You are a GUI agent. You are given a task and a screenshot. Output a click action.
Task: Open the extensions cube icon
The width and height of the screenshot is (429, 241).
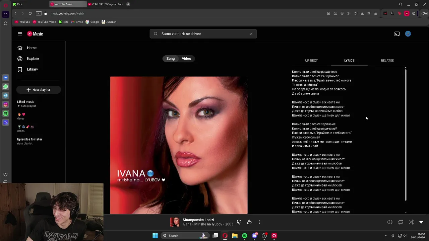click(x=414, y=13)
